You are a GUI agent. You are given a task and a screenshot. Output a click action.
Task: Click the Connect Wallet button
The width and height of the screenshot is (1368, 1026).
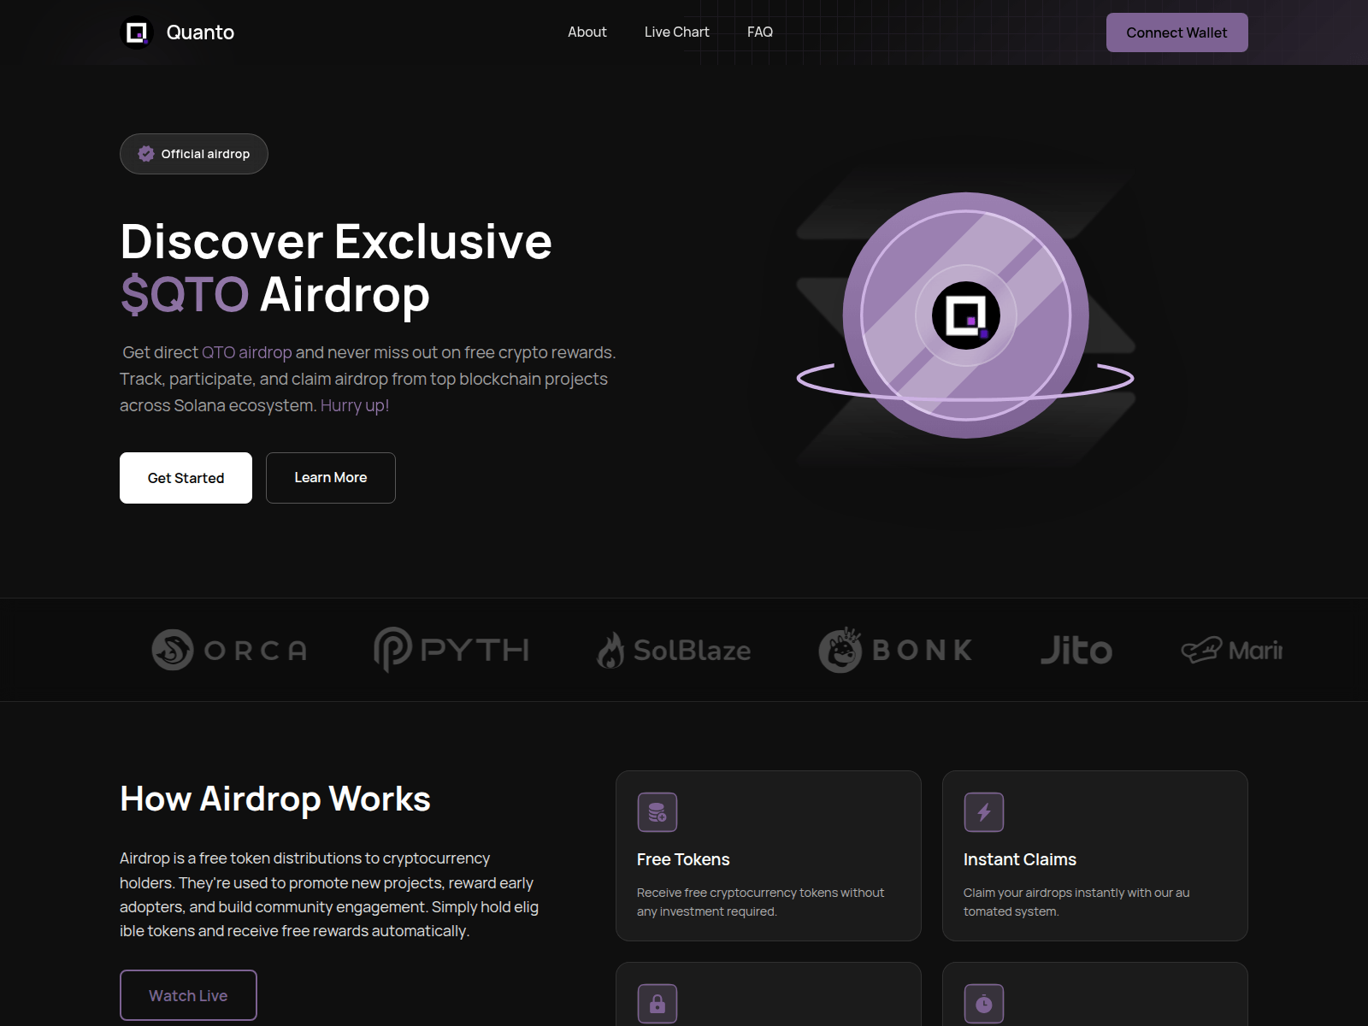click(x=1176, y=32)
